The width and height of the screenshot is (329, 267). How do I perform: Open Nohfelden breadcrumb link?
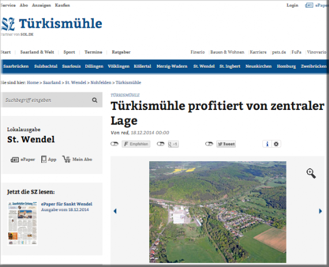coord(101,83)
